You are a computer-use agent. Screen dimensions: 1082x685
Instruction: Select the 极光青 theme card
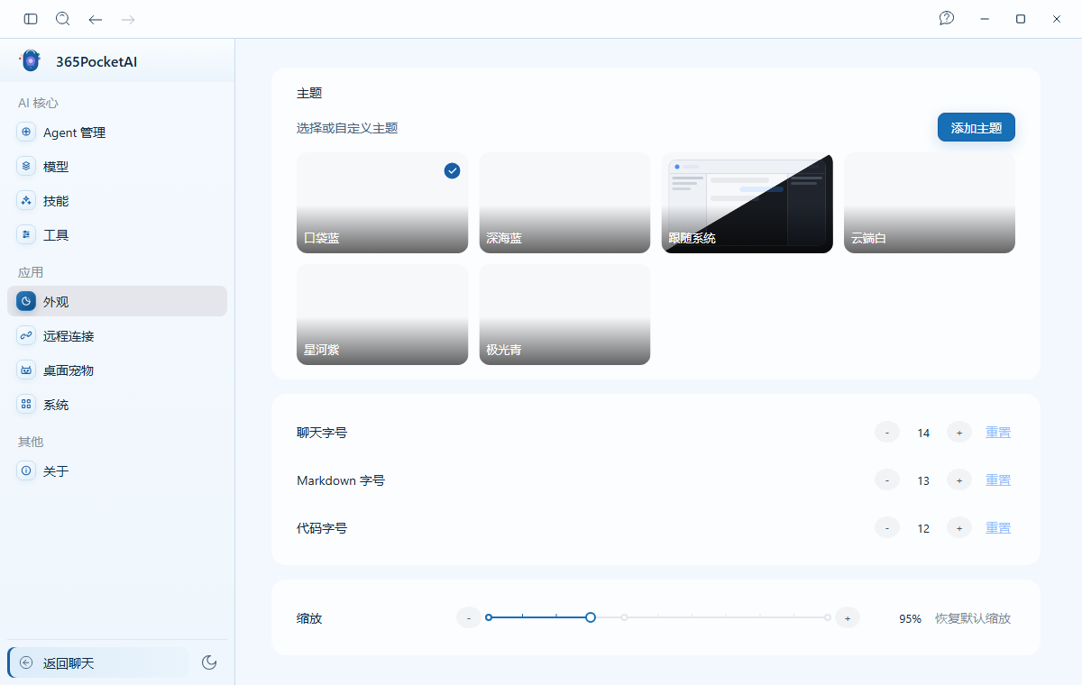click(564, 315)
